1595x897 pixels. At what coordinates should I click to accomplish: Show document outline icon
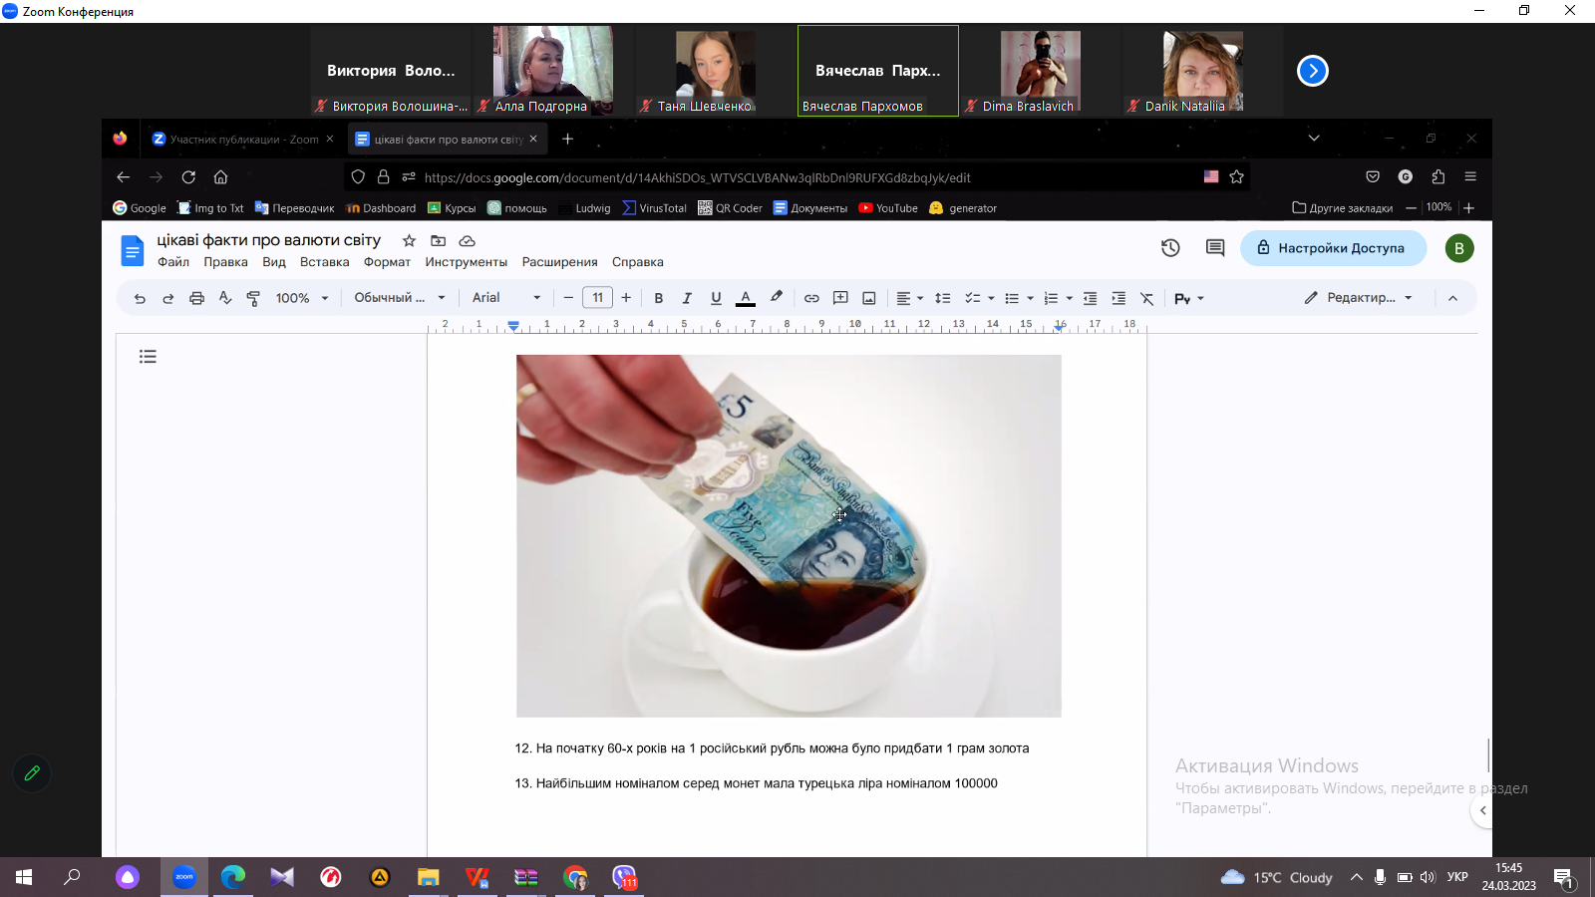click(148, 357)
